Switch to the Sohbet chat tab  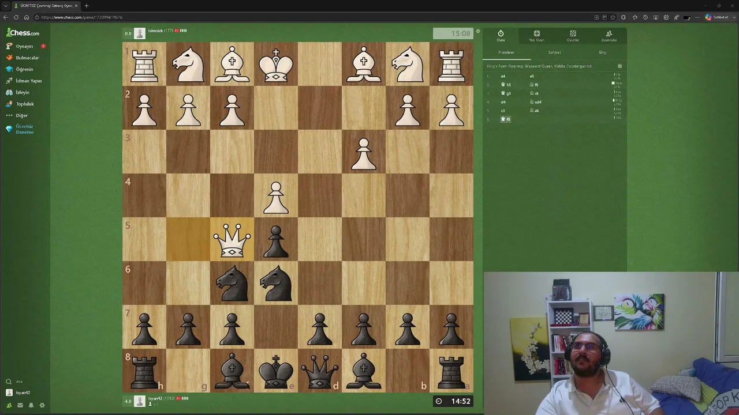click(x=554, y=52)
